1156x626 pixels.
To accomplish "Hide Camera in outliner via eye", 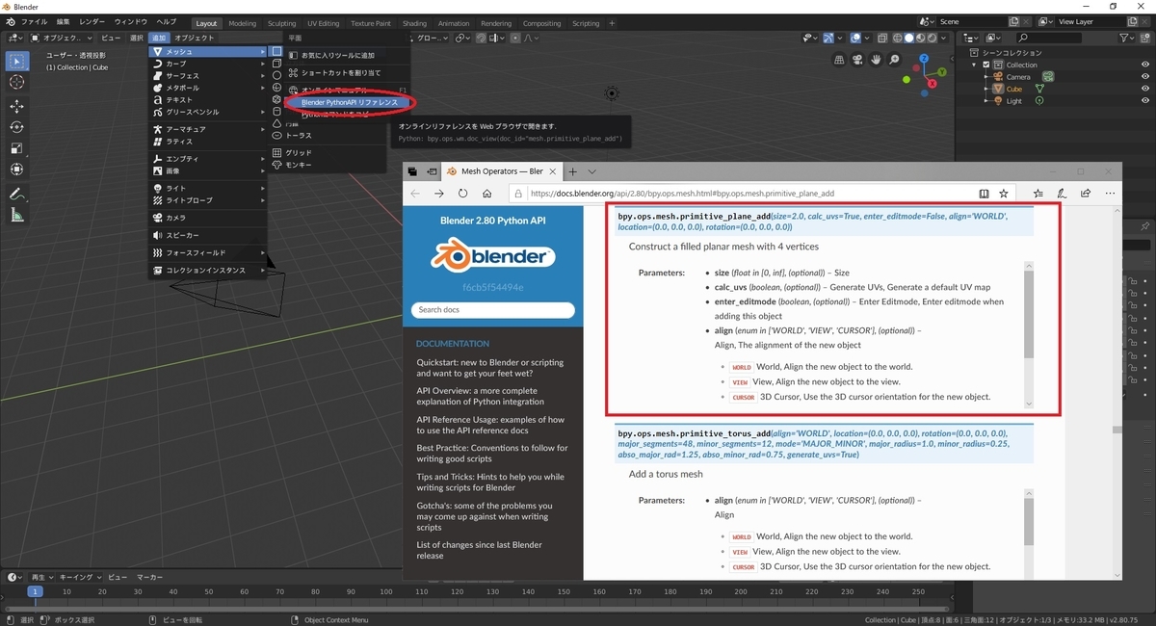I will point(1145,76).
